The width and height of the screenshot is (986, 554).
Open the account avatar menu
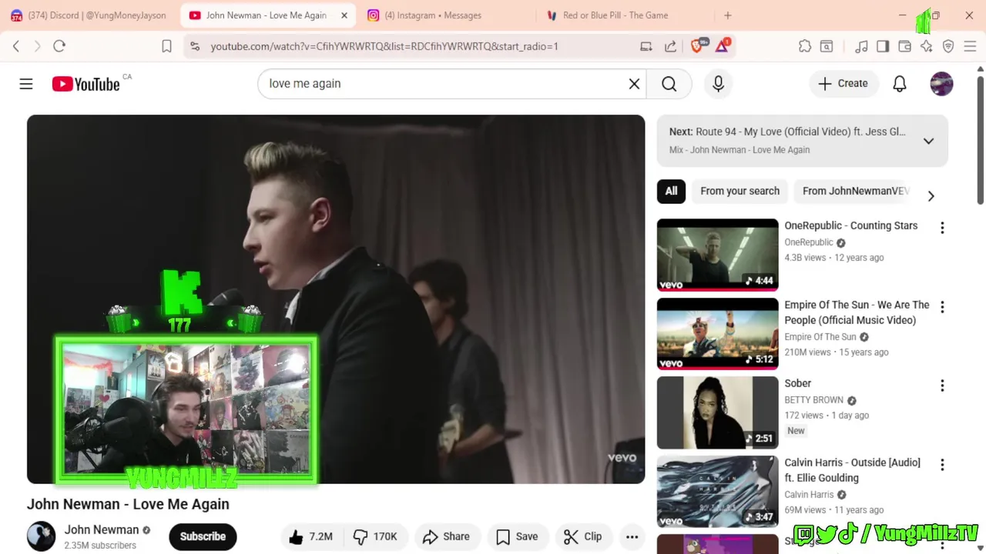pyautogui.click(x=941, y=84)
